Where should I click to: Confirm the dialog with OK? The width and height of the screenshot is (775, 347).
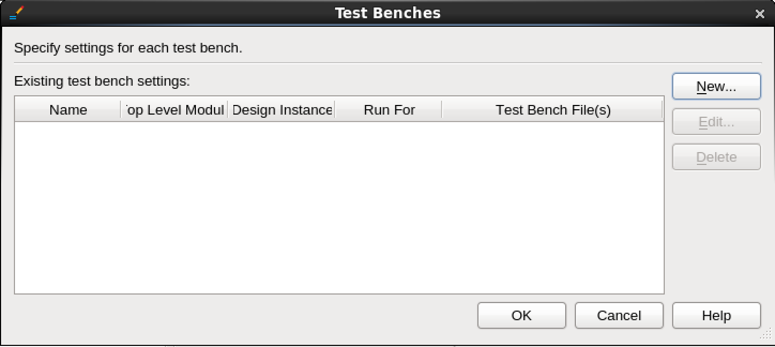pyautogui.click(x=521, y=315)
